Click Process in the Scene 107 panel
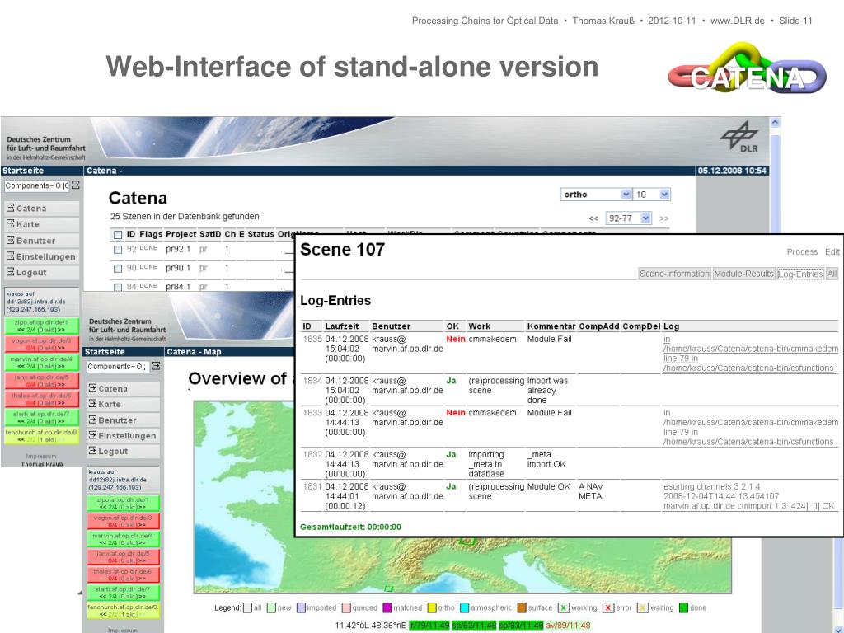 [x=802, y=252]
